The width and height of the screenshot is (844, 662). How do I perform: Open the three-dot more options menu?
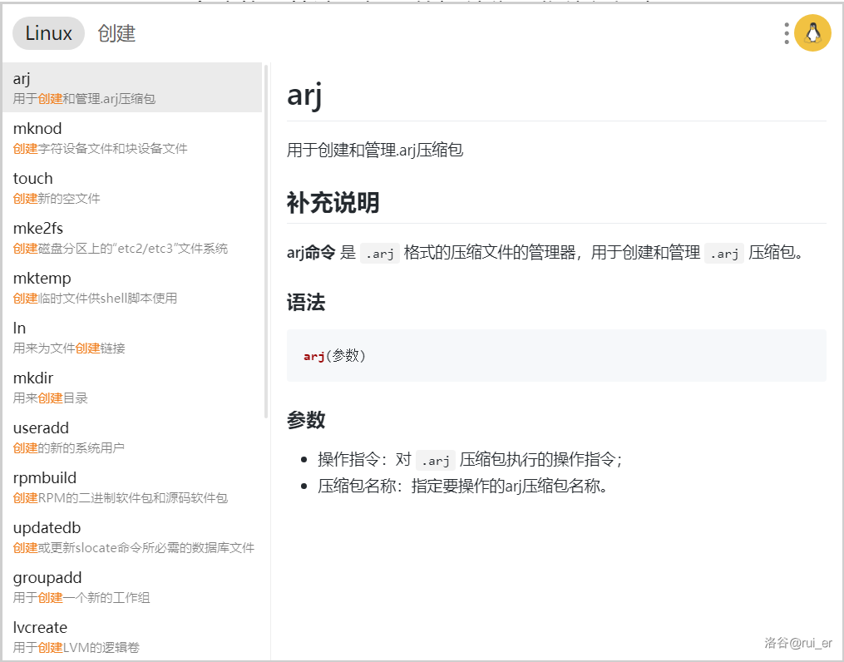click(787, 33)
